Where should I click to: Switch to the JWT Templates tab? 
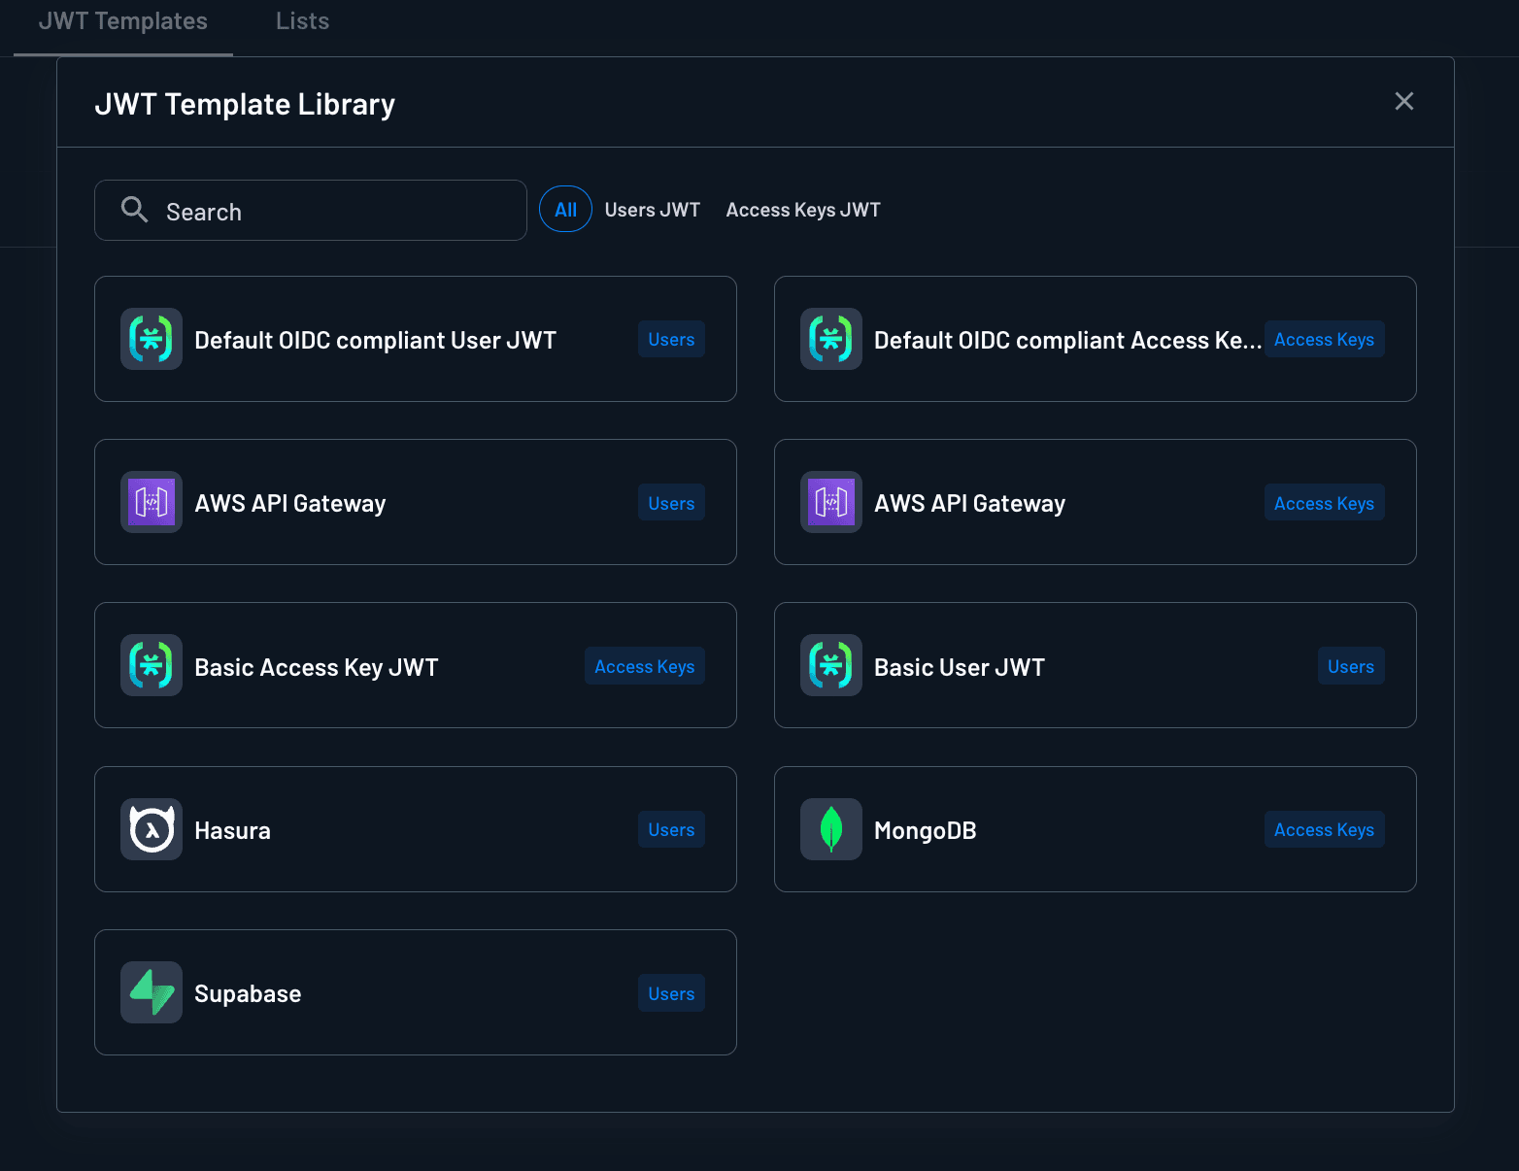point(123,21)
